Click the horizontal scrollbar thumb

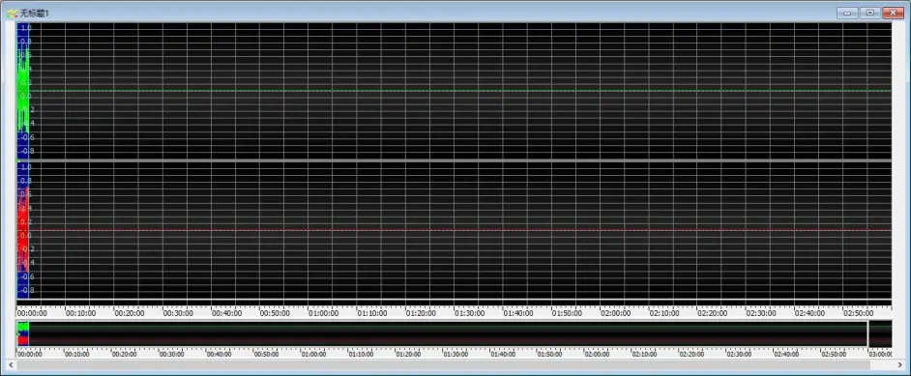[x=444, y=364]
